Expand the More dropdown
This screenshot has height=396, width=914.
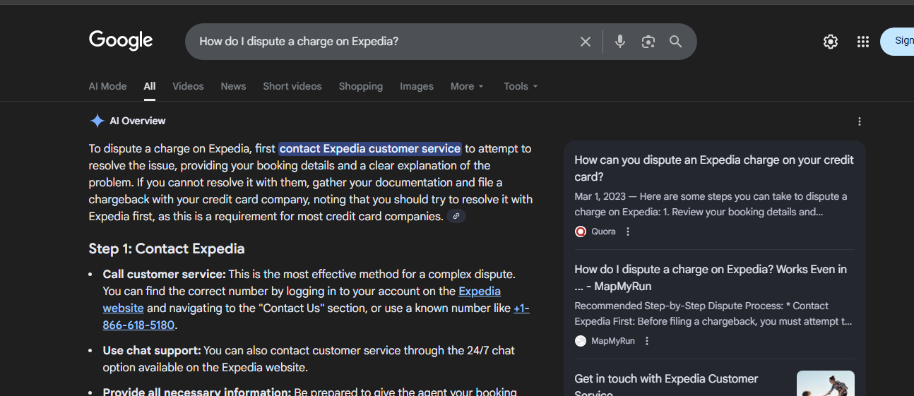467,86
